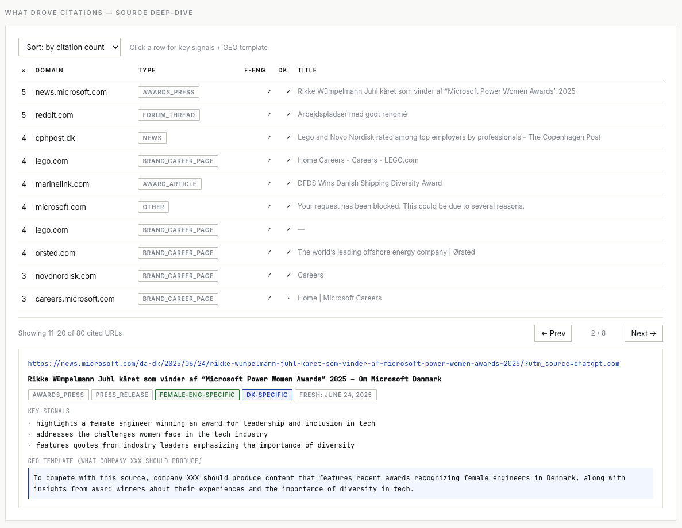Click the DK dot in careers.microsoft.com row
Viewport: 682px width, 528px height.
(288, 298)
